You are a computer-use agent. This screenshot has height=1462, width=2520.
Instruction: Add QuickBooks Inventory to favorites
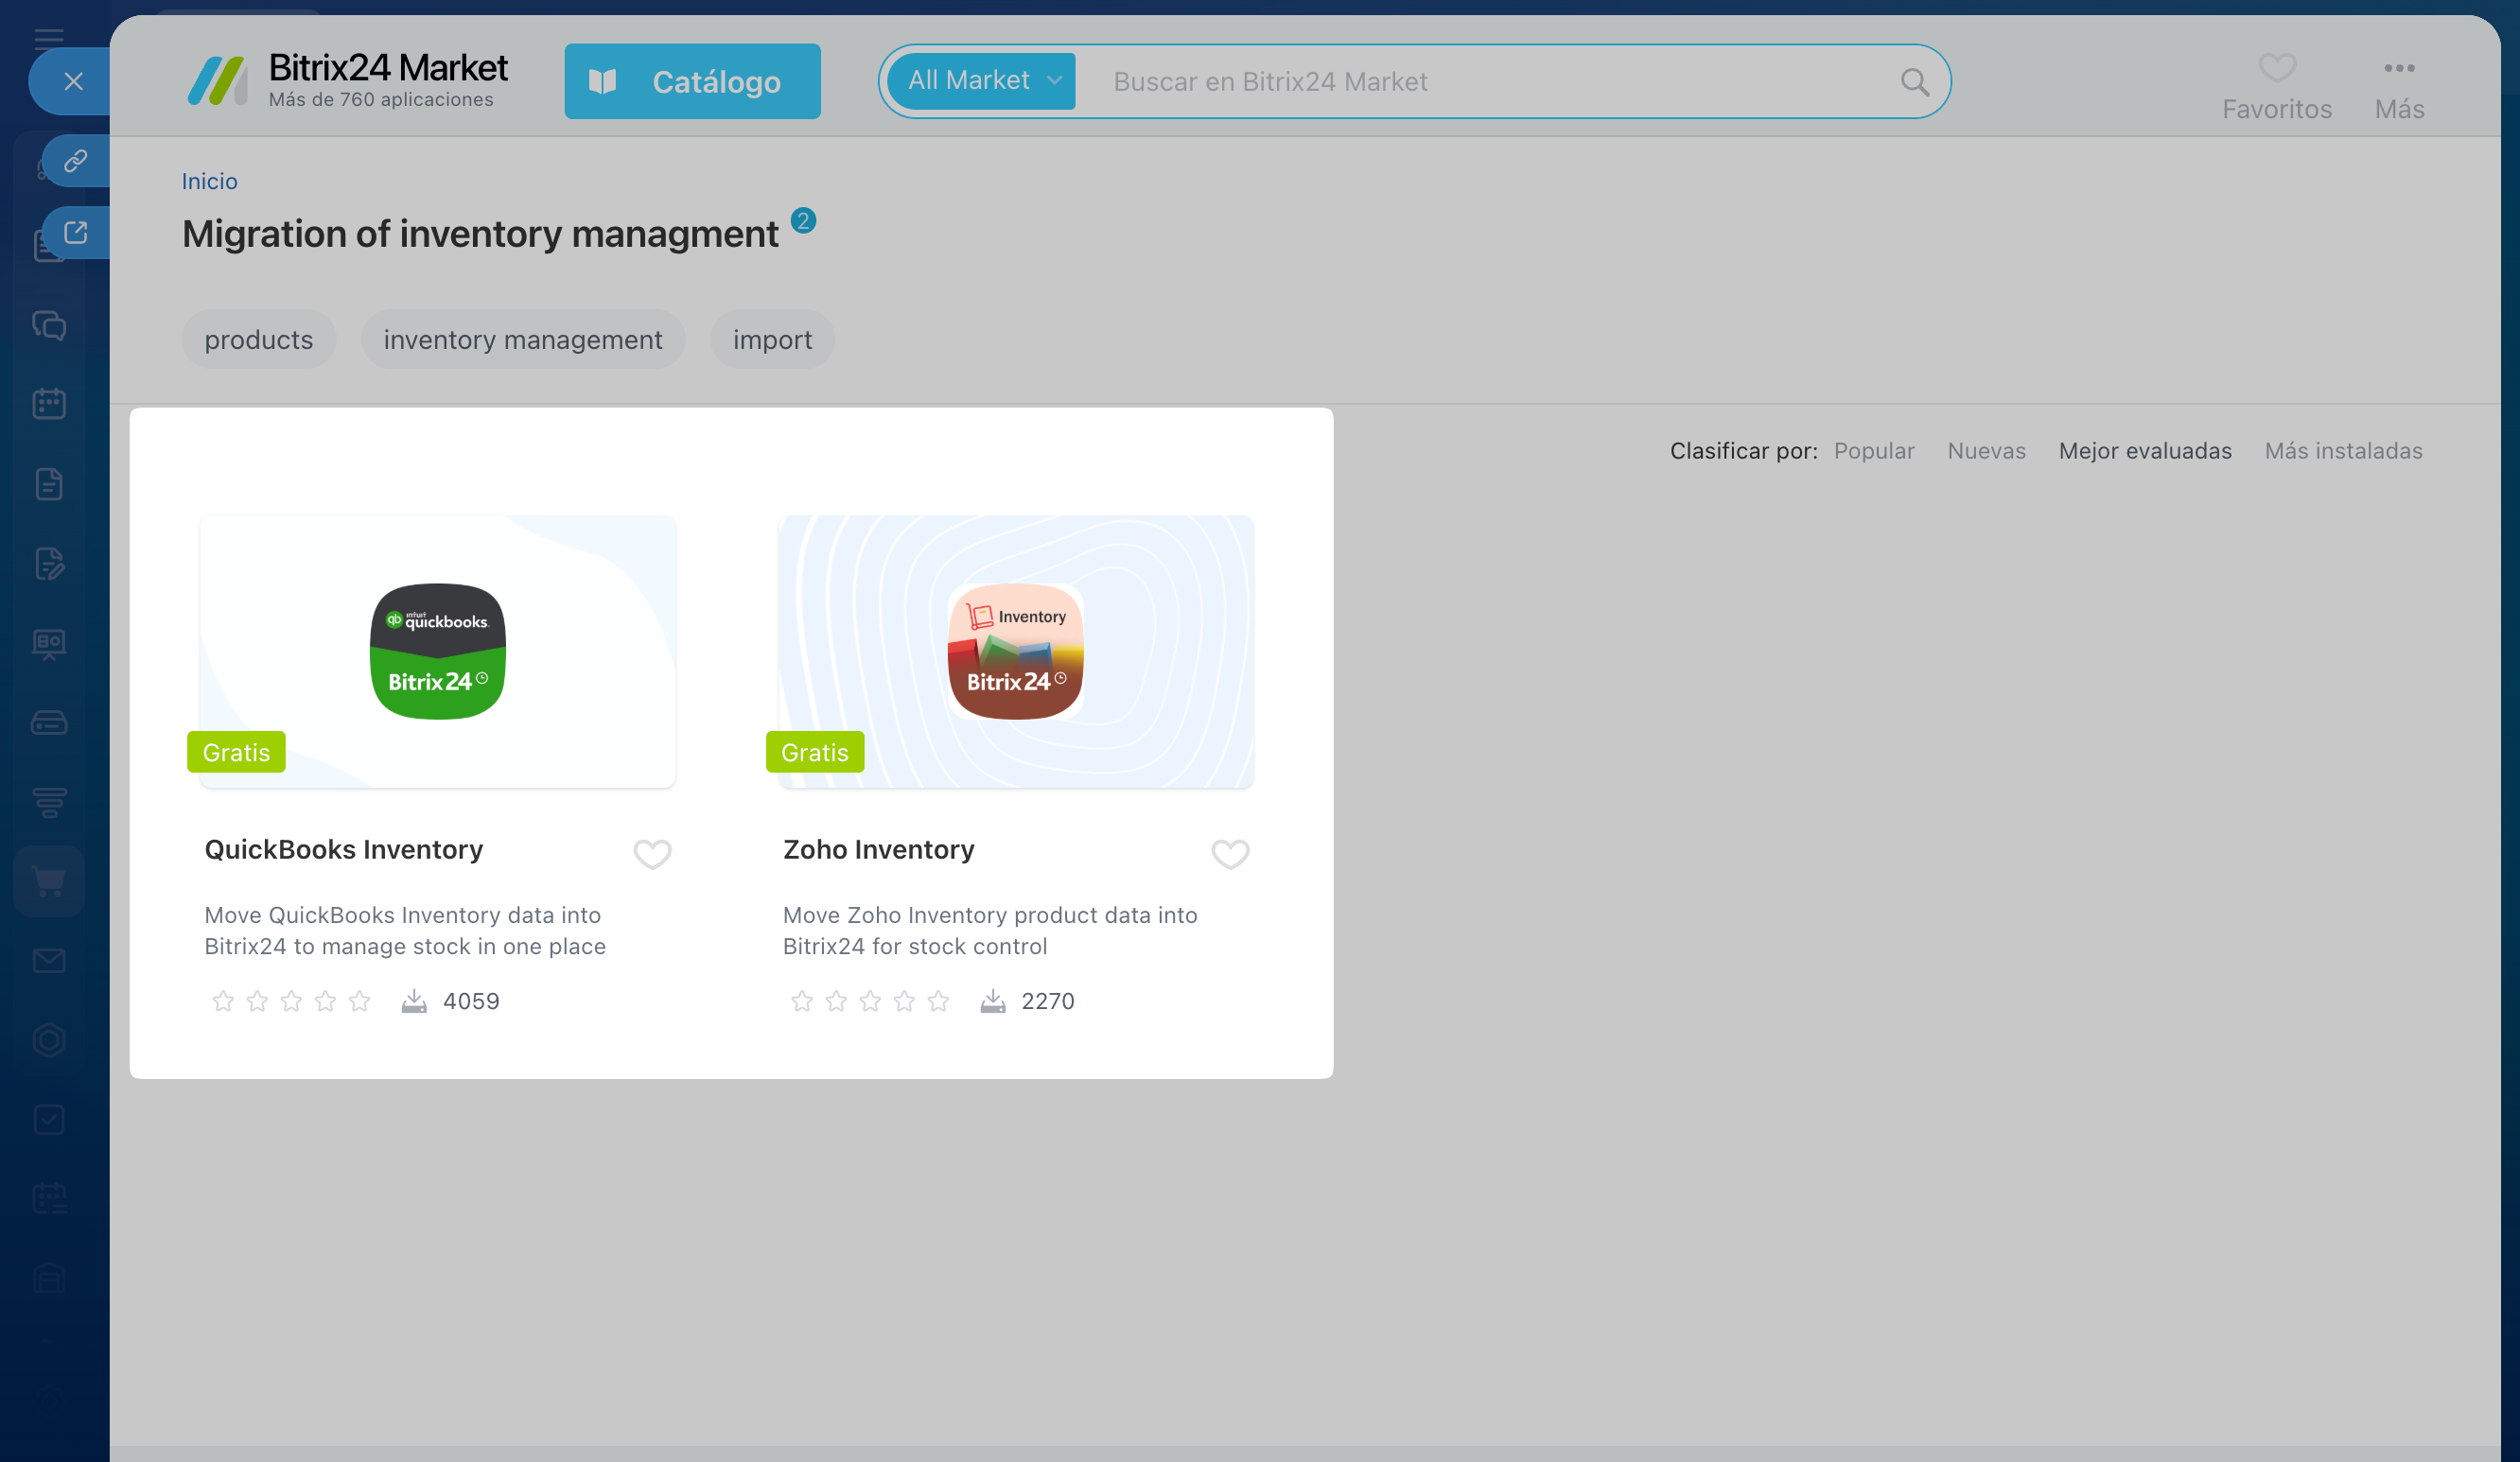coord(652,853)
